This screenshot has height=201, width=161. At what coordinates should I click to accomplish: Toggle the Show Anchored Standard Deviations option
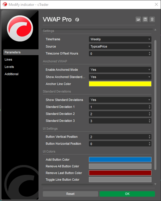click(x=120, y=77)
